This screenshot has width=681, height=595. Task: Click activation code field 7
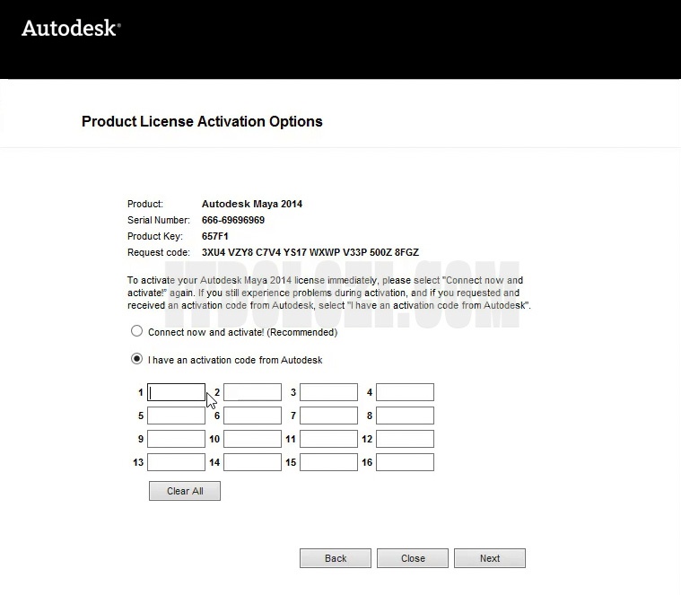pos(328,416)
